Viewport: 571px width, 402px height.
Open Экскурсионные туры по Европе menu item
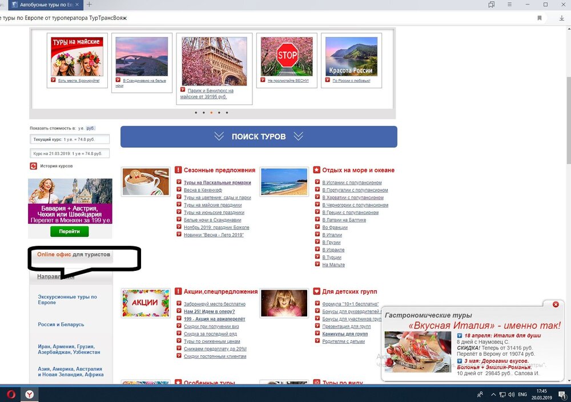[67, 299]
